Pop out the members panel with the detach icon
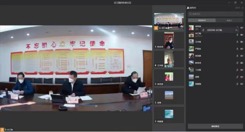 [237, 8]
